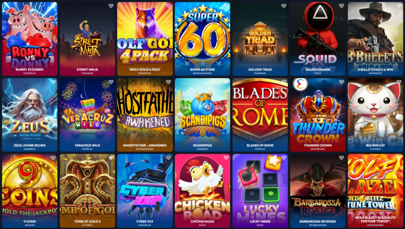This screenshot has width=405, height=229.
Task: Favorite the Street Ninja game heart
Action: coord(111,6)
